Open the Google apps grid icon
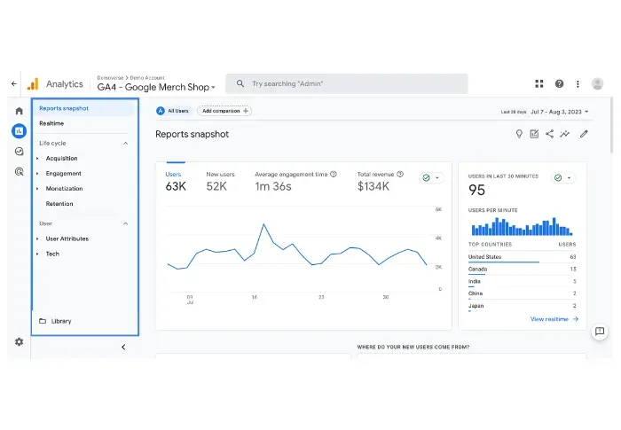621x430 pixels. click(539, 83)
